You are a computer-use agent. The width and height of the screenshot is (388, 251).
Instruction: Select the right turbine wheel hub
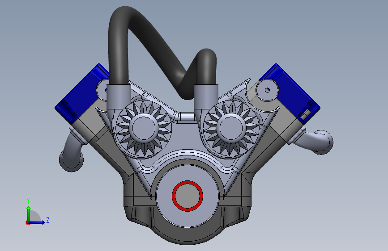tap(231, 128)
